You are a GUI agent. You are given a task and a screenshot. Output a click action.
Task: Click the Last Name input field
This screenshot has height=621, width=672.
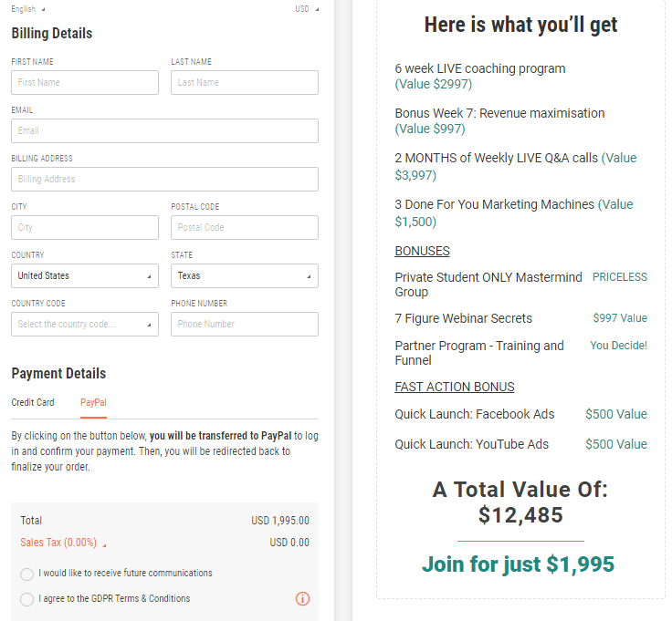click(245, 82)
